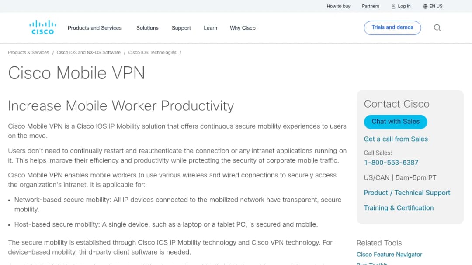This screenshot has height=265, width=472.
Task: Click the Log in link text
Action: (404, 6)
